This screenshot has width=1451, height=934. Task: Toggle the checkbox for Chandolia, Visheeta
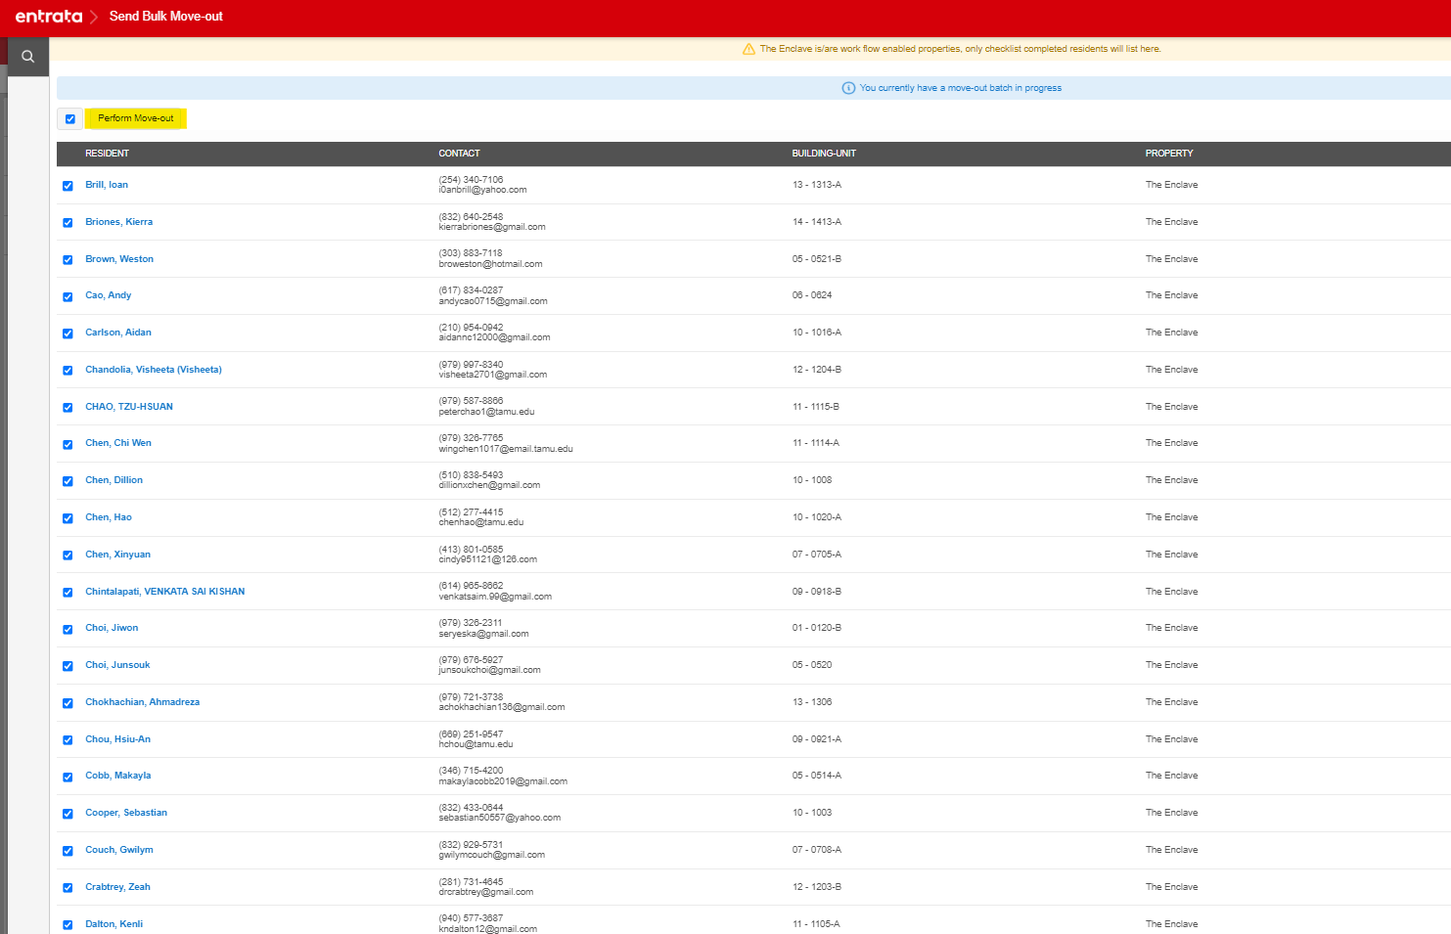click(x=68, y=371)
